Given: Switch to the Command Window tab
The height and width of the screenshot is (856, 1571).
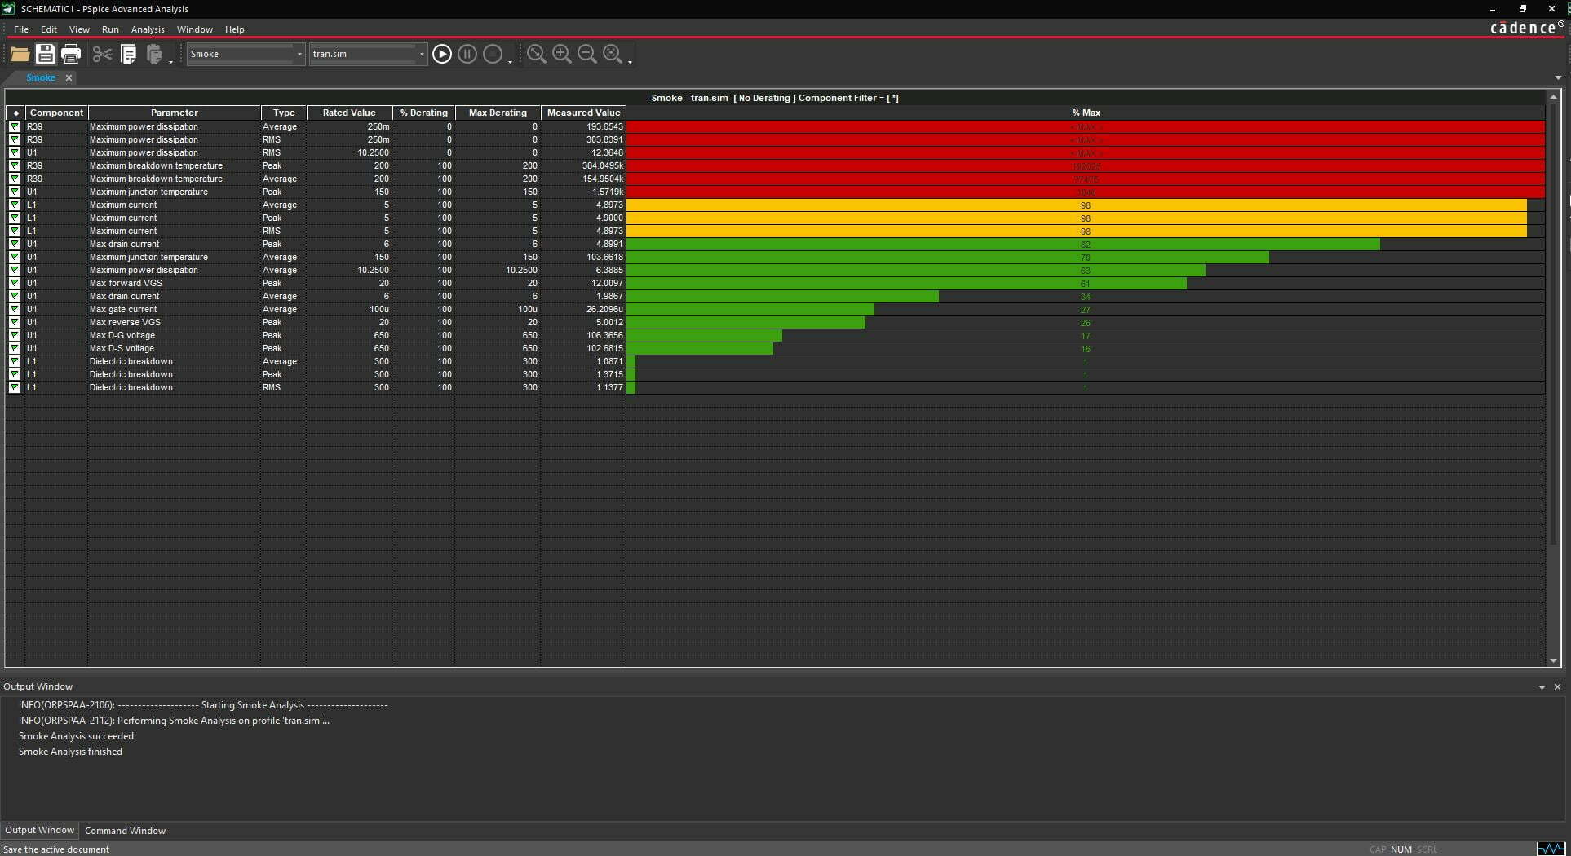Looking at the screenshot, I should [x=125, y=831].
